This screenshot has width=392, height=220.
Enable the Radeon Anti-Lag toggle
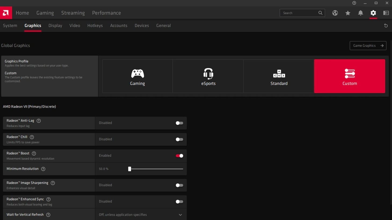[x=179, y=123]
